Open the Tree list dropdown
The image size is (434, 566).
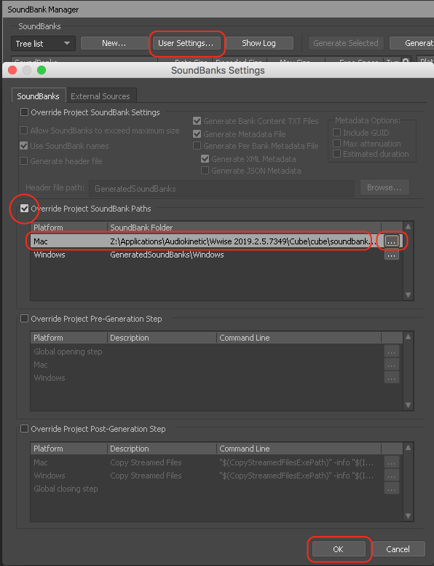(43, 43)
